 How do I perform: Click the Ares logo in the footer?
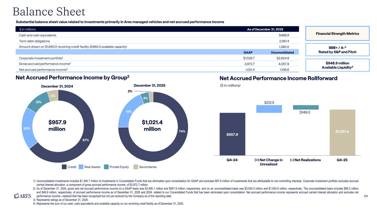[22, 196]
